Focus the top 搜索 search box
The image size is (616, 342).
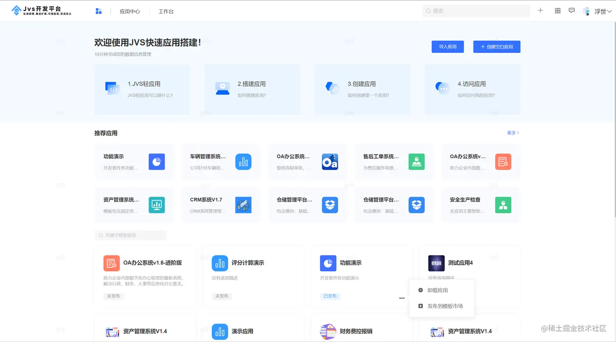coord(476,11)
